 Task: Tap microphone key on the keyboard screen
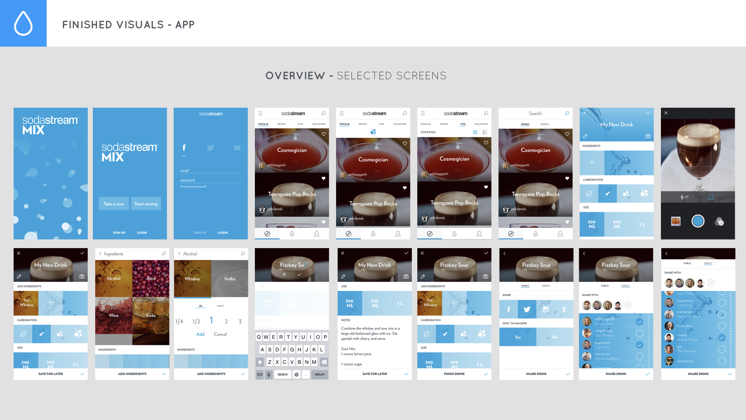[x=268, y=374]
